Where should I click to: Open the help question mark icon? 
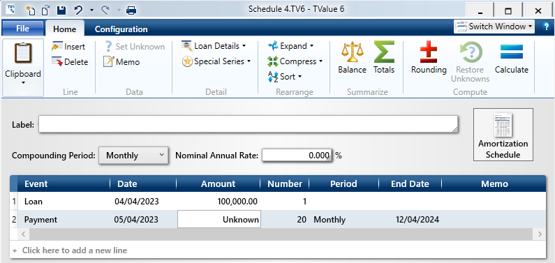pos(547,27)
